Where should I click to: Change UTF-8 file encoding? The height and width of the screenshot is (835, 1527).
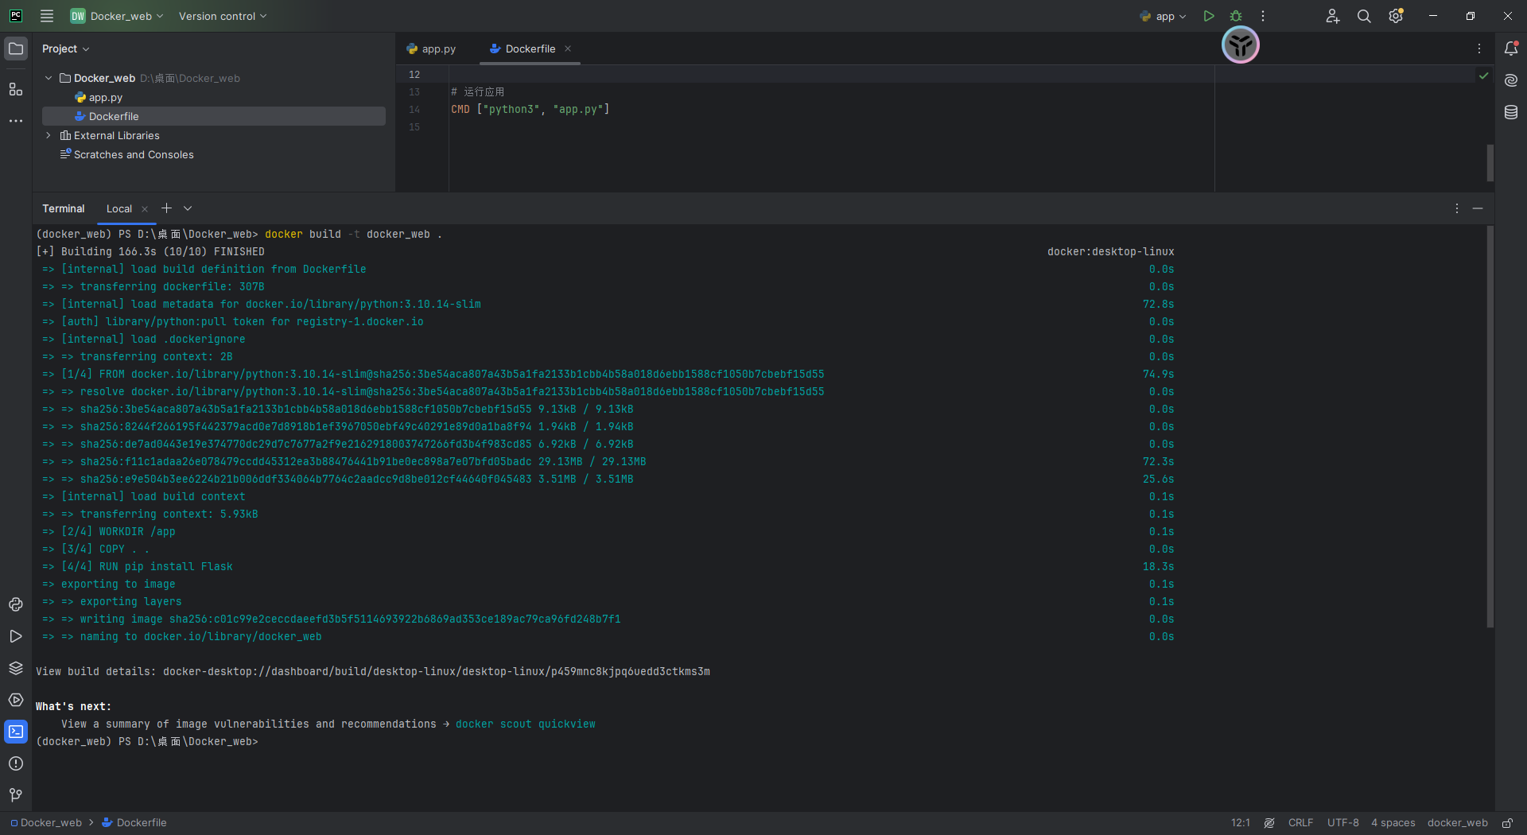1343,823
